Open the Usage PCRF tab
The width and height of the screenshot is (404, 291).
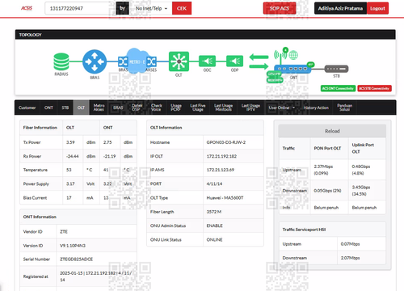point(176,108)
